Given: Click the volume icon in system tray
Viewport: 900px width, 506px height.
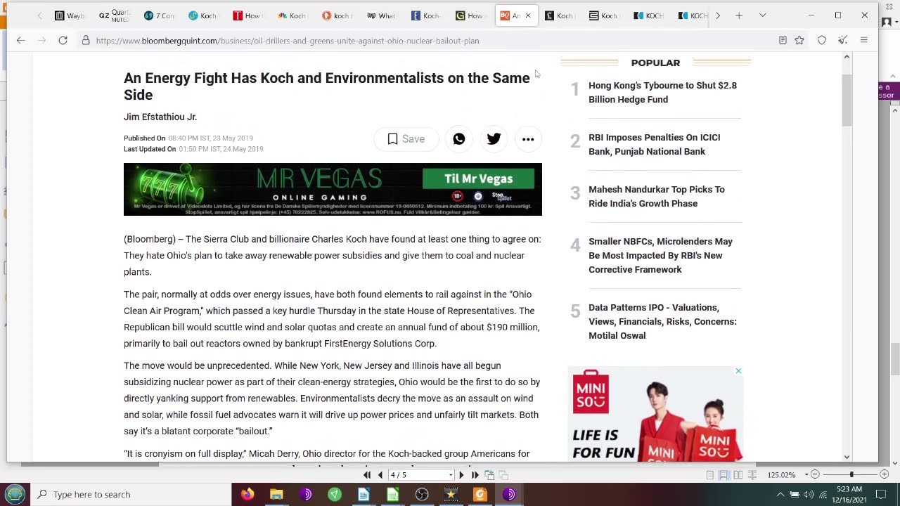Looking at the screenshot, I should coord(809,494).
